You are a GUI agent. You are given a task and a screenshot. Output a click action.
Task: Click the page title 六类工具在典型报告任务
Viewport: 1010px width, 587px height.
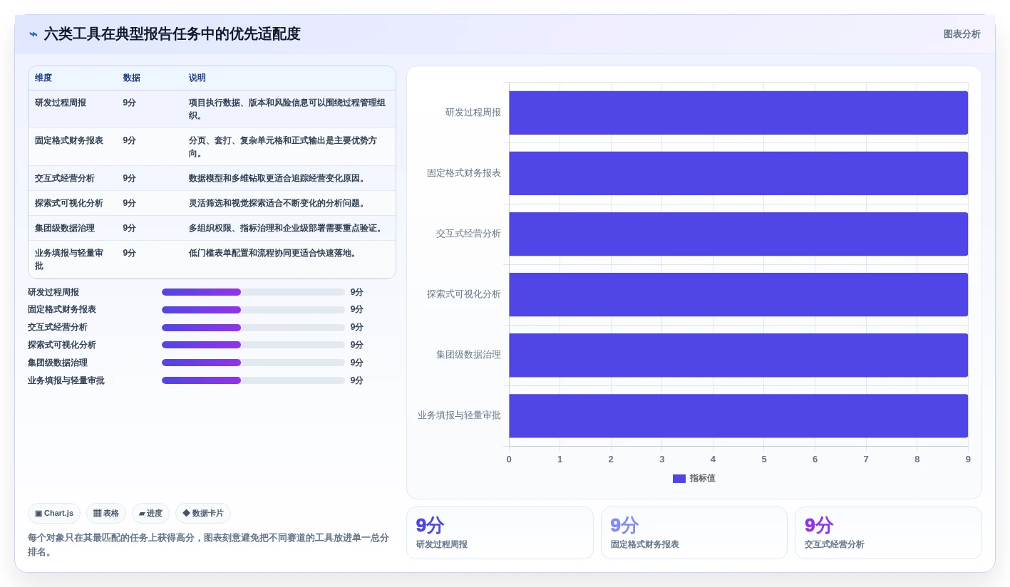pos(172,34)
